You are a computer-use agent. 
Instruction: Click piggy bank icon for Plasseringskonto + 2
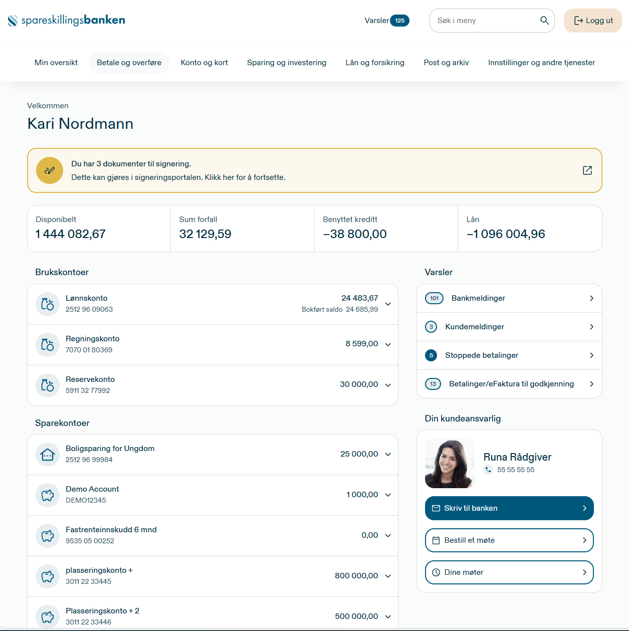[x=48, y=616]
